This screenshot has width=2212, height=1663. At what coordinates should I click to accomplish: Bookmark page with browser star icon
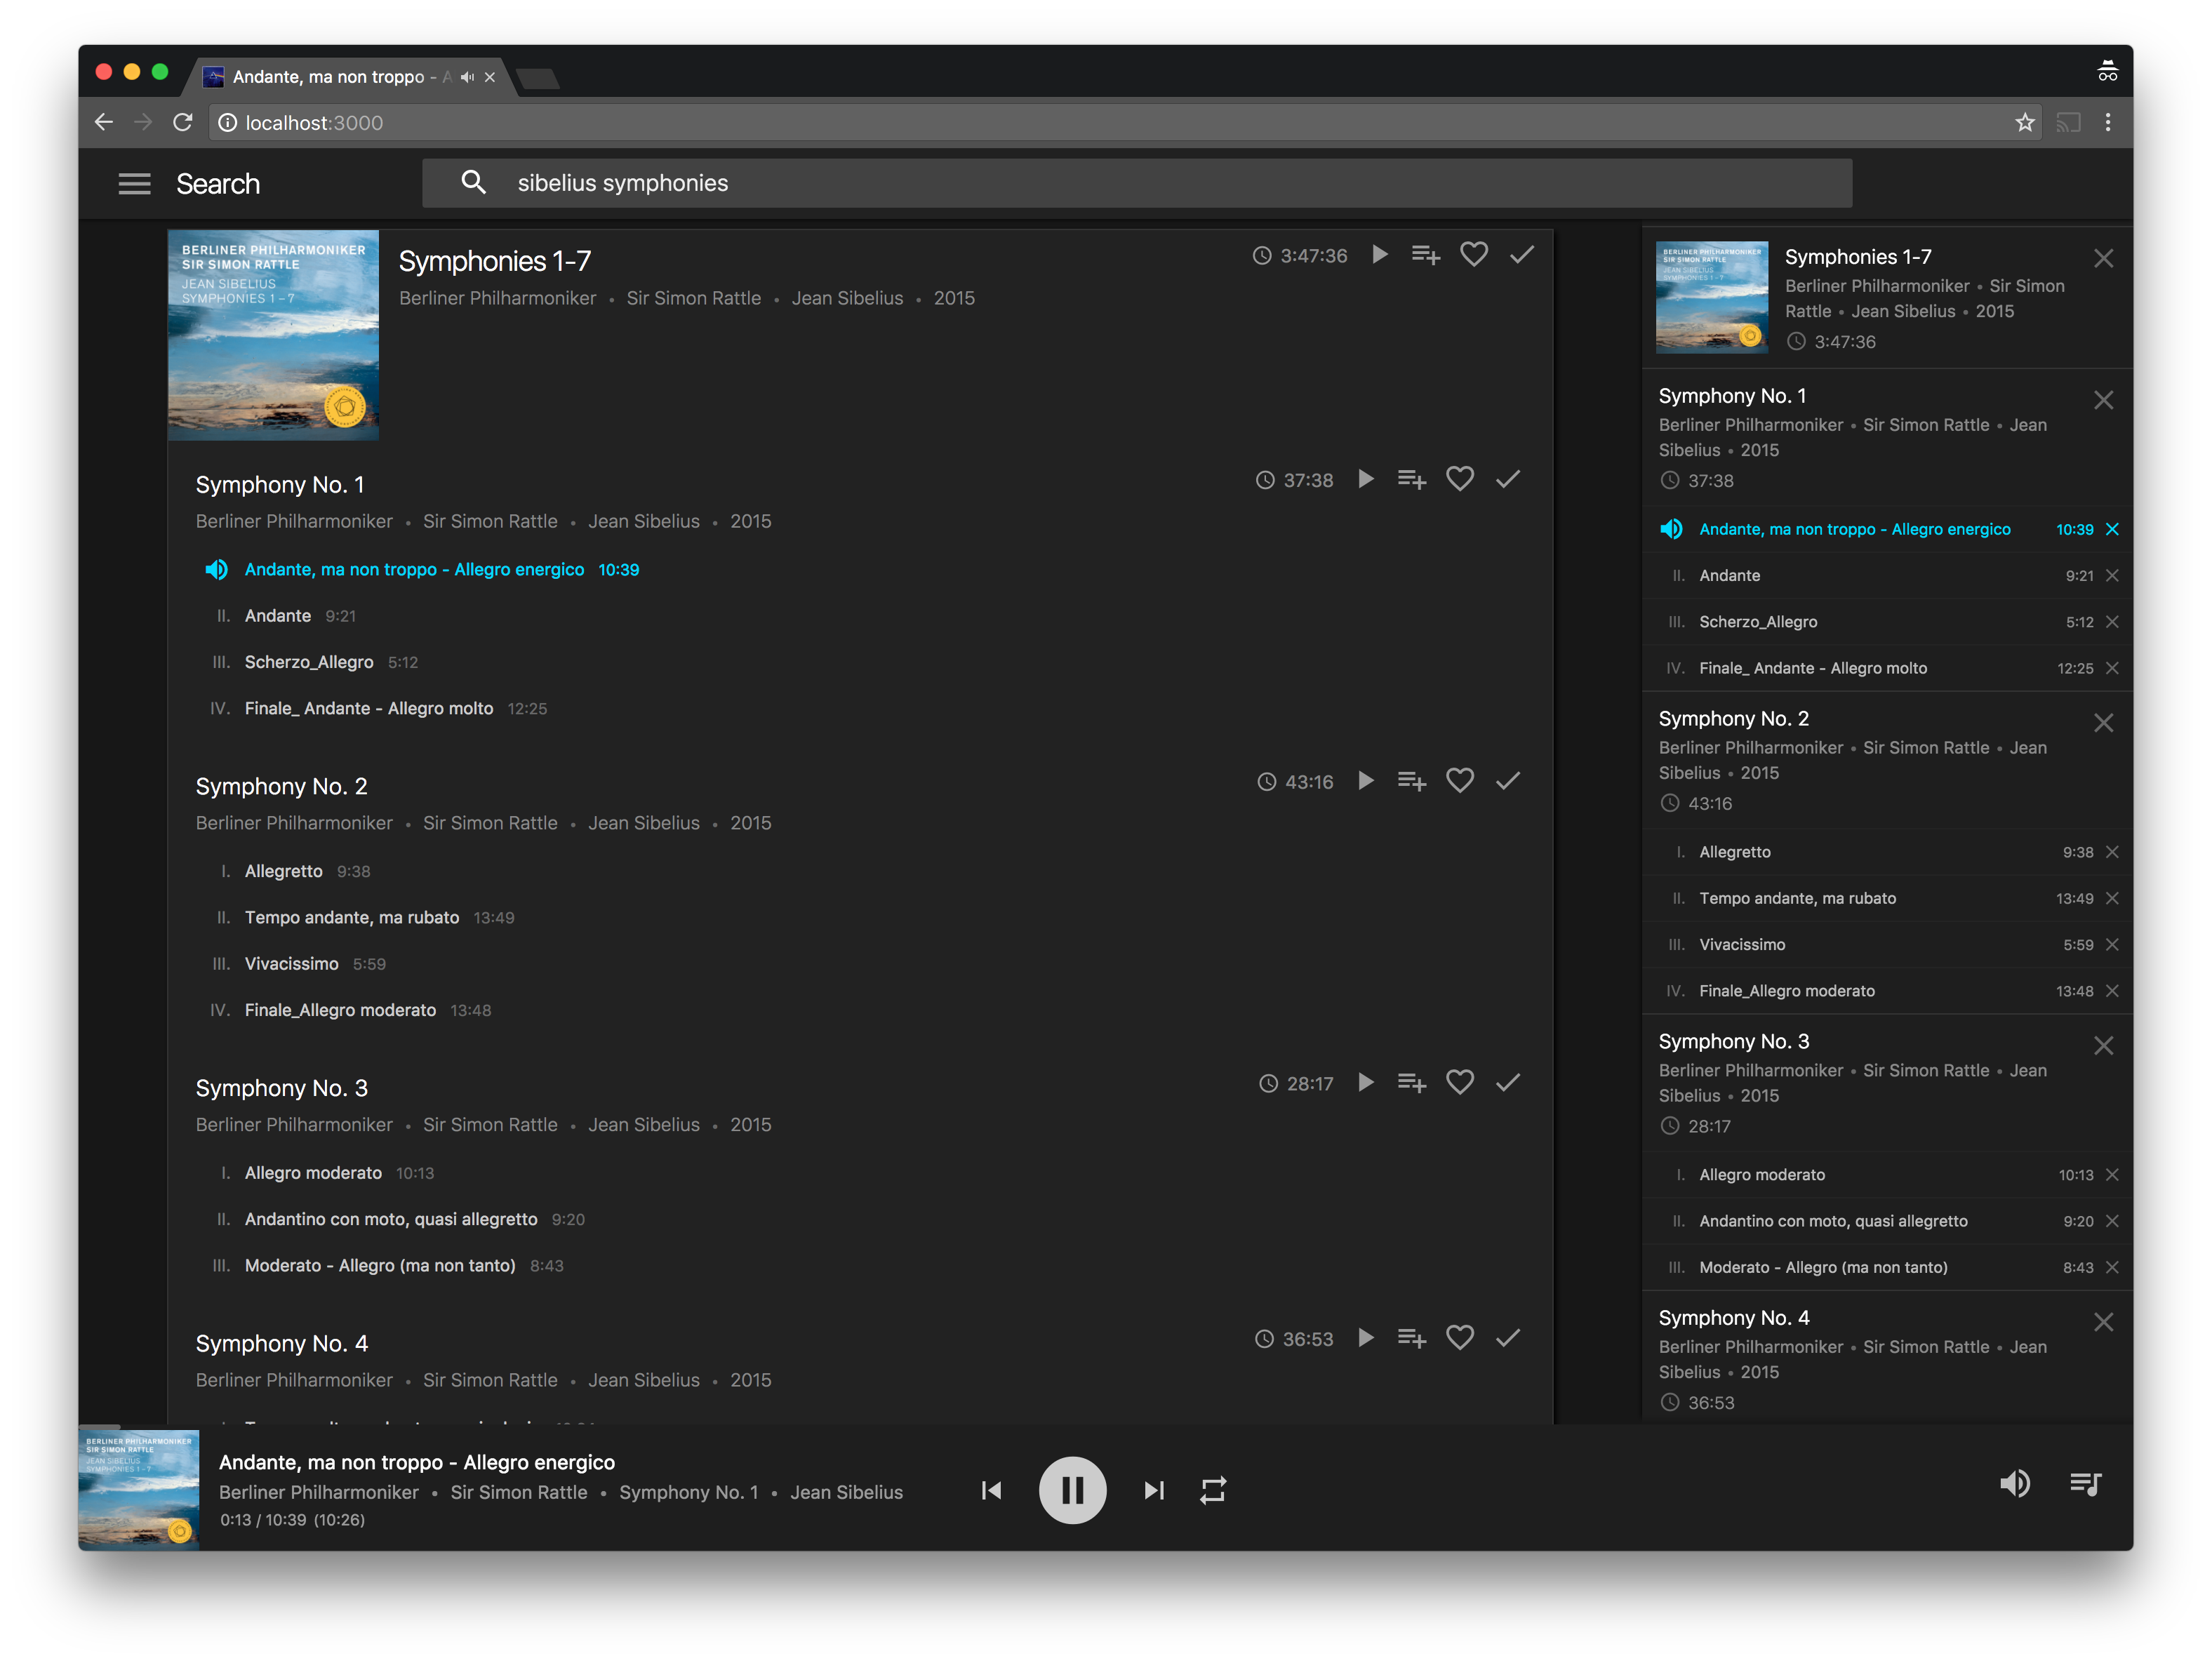pyautogui.click(x=2024, y=123)
